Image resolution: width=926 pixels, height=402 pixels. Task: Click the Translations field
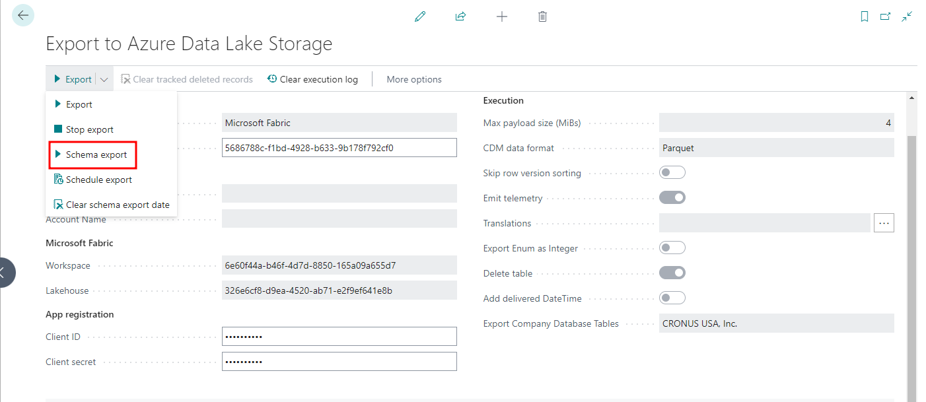coord(765,223)
